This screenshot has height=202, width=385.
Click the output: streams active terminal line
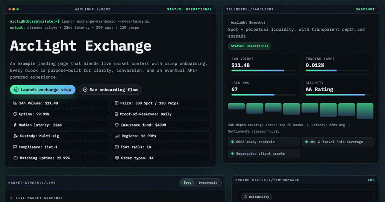(x=74, y=28)
